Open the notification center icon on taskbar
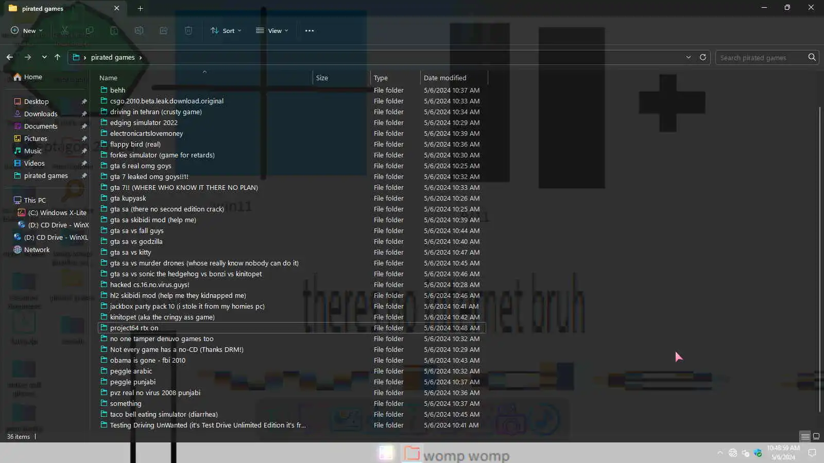Image resolution: width=824 pixels, height=463 pixels. pyautogui.click(x=812, y=453)
